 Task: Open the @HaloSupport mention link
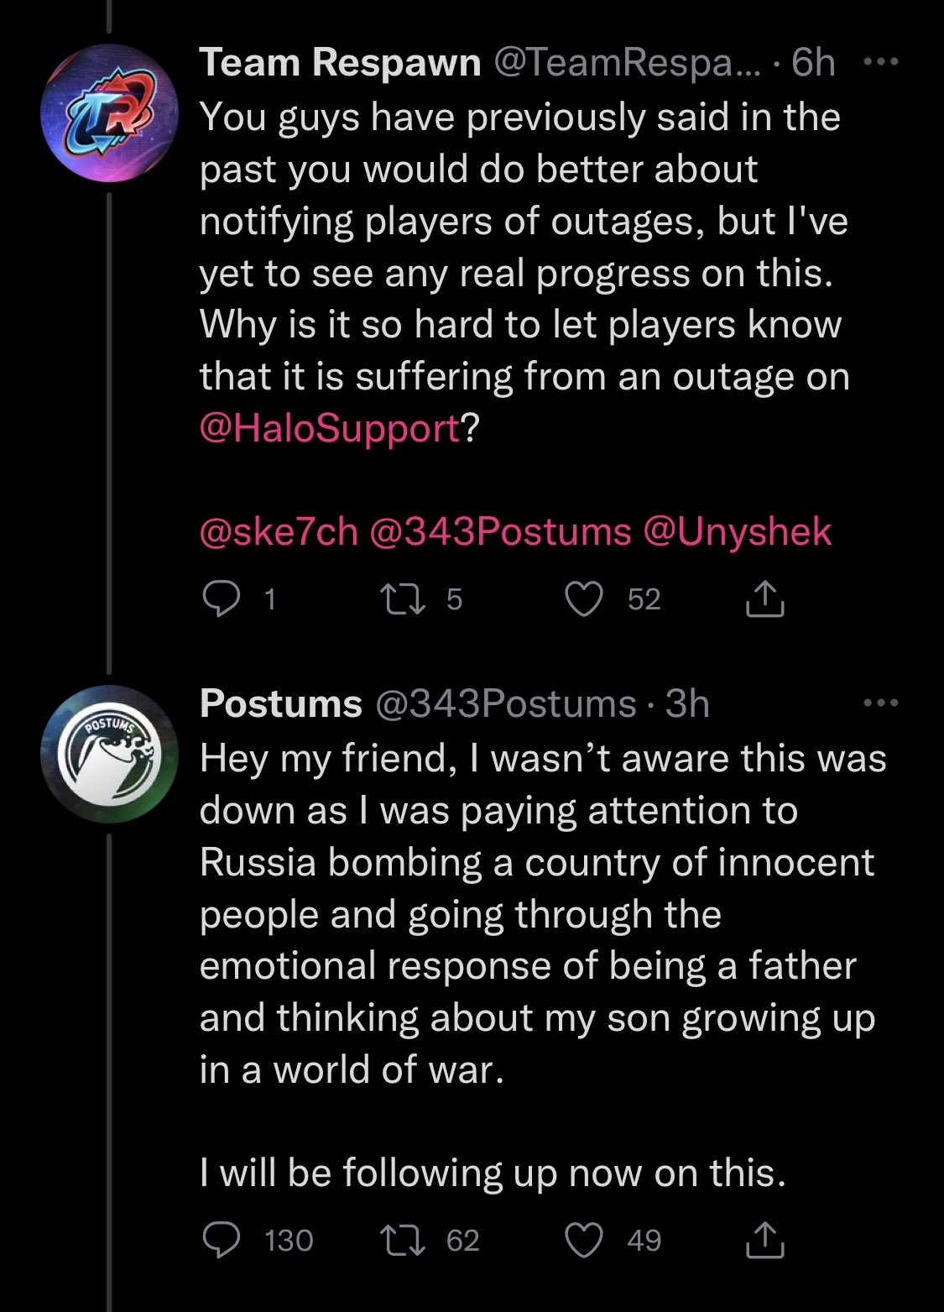[x=330, y=428]
